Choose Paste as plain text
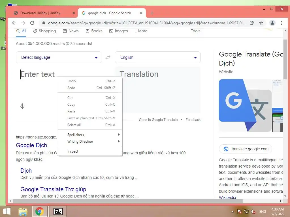 click(x=90, y=118)
